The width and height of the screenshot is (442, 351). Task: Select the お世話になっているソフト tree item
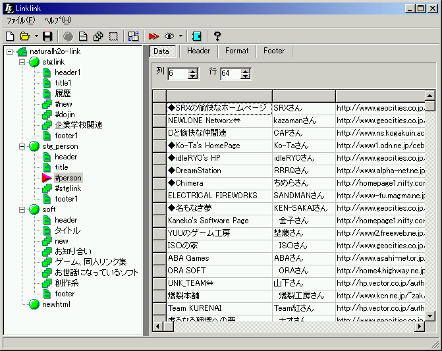pyautogui.click(x=96, y=273)
